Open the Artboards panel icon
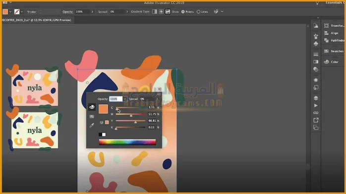The height and width of the screenshot is (194, 346). (316, 128)
